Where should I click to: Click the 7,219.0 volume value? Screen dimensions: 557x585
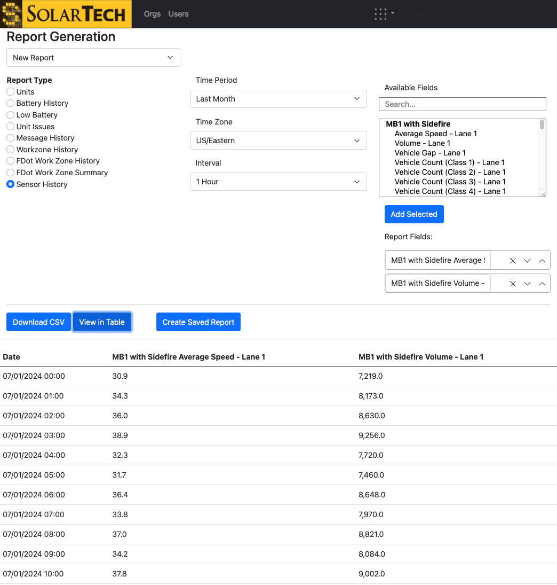(x=370, y=376)
